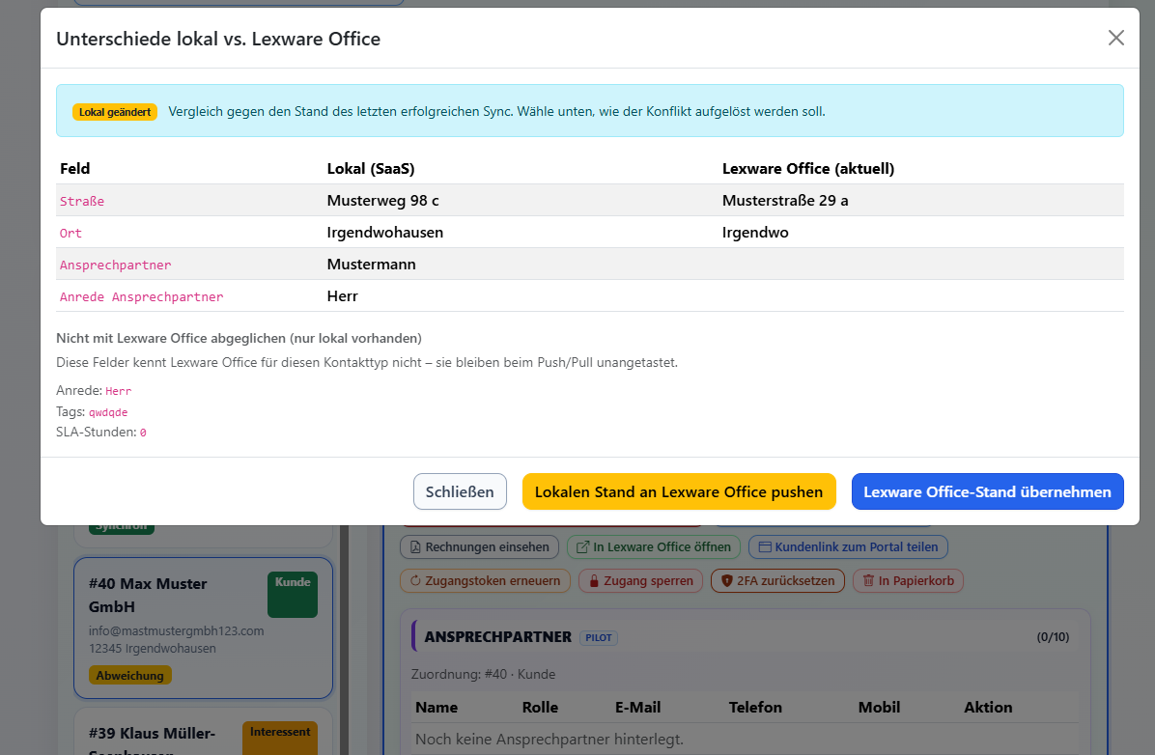
Task: Click Telefon column header in contacts table
Action: tap(756, 707)
